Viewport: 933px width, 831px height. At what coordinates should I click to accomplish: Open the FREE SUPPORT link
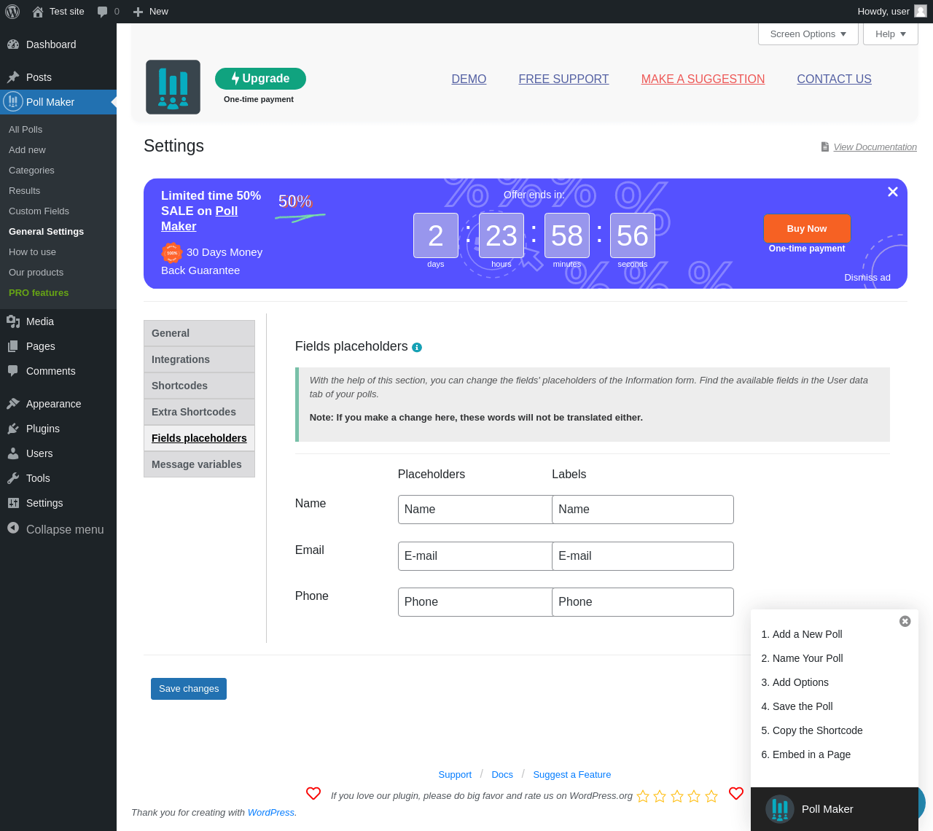click(563, 79)
